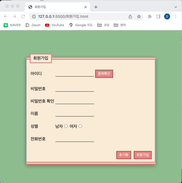Click the 성별 label text

(x=34, y=126)
